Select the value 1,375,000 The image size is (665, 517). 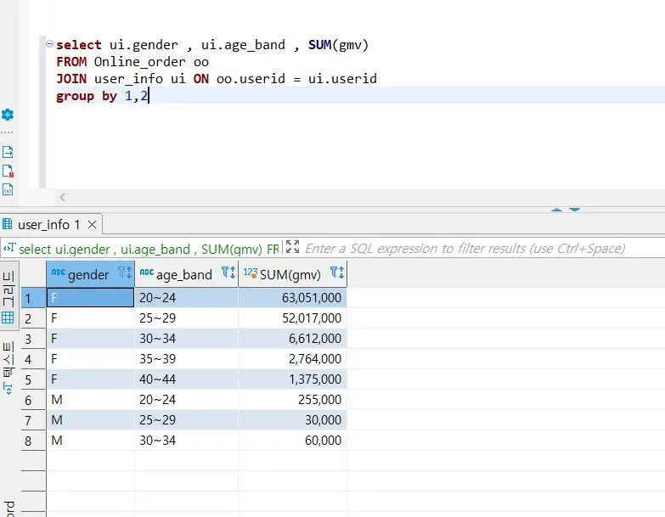coord(293,379)
